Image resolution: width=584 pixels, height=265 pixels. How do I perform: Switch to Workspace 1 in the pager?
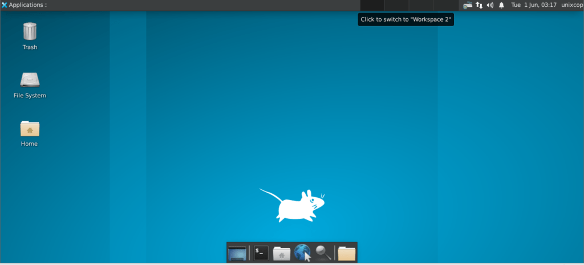(372, 5)
